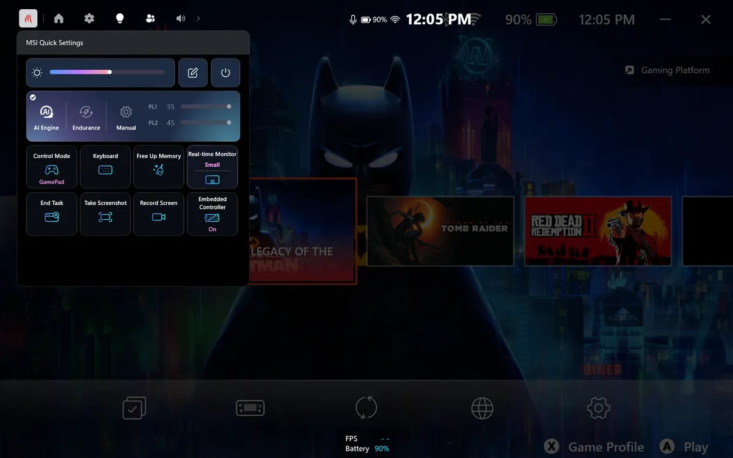This screenshot has height=458, width=733.
Task: Select Red Dead Redemption II game card
Action: click(598, 231)
